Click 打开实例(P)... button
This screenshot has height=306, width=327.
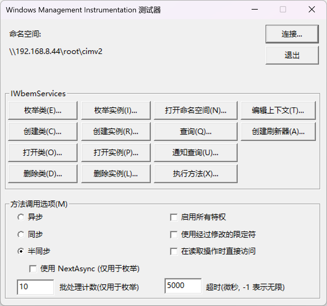[x=116, y=153]
